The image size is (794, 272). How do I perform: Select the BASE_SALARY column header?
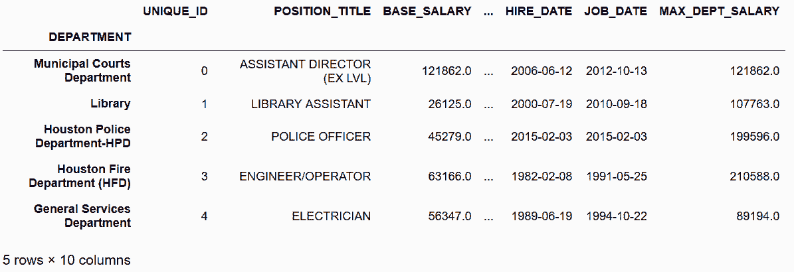427,12
